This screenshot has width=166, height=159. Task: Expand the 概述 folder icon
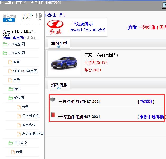click(11, 89)
